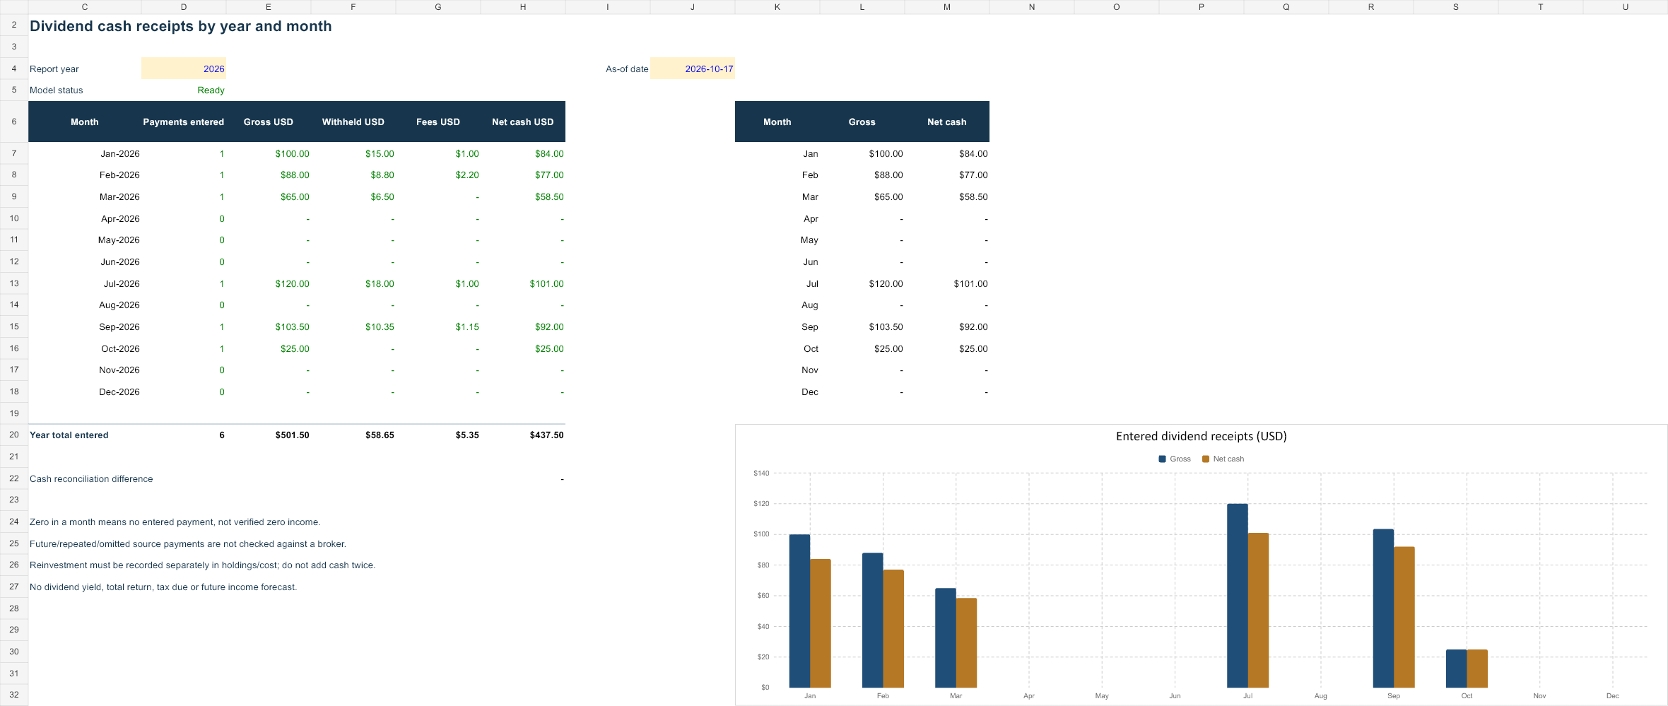Select the Jan-2026 month cell

pyautogui.click(x=85, y=153)
